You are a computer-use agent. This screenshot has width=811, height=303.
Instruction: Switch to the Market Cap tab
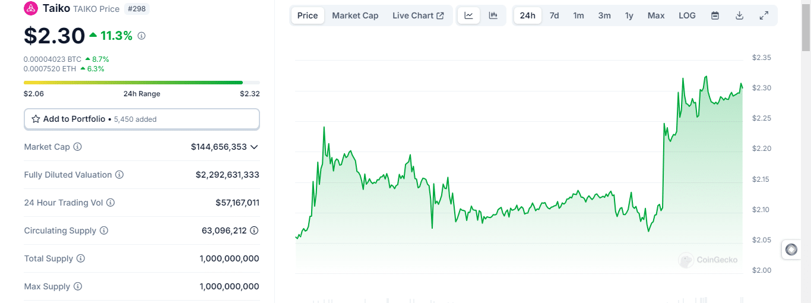[355, 15]
